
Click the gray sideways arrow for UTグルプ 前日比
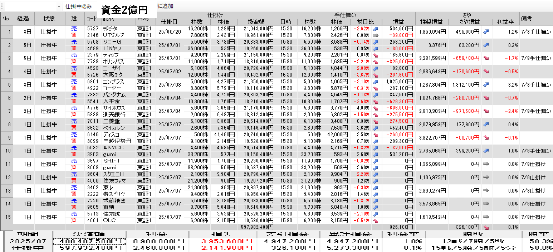pyautogui.click(x=375, y=35)
